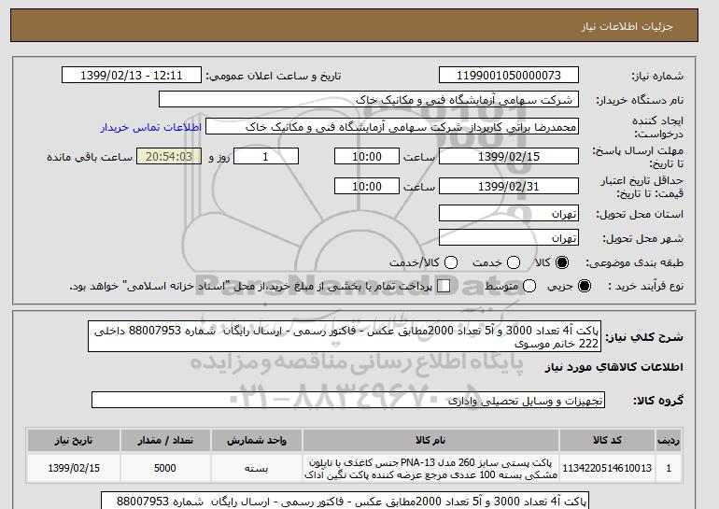Click the response deadline hour 10:00 field
This screenshot has height=509, width=719.
pyautogui.click(x=367, y=156)
